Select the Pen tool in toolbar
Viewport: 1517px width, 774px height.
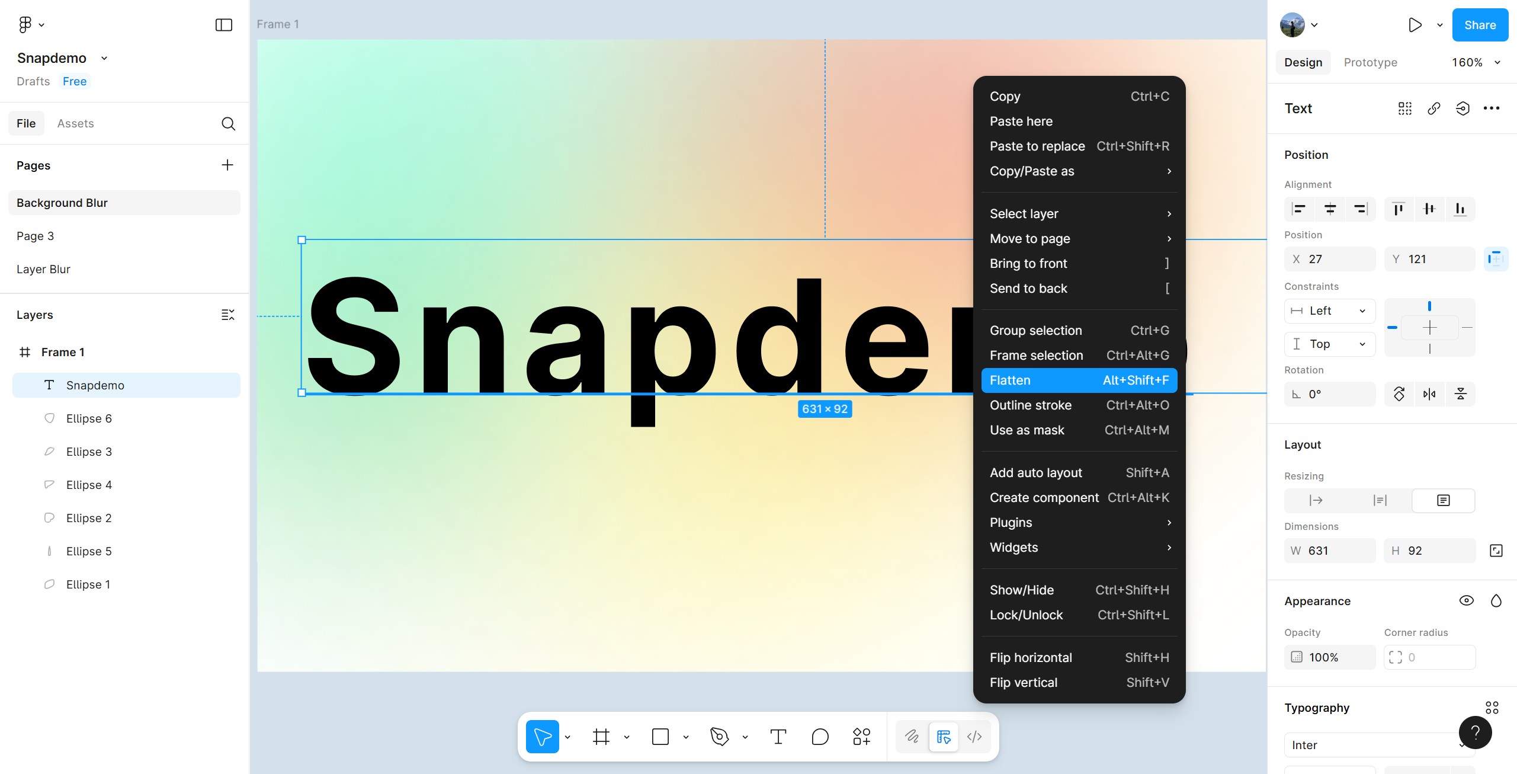point(719,737)
